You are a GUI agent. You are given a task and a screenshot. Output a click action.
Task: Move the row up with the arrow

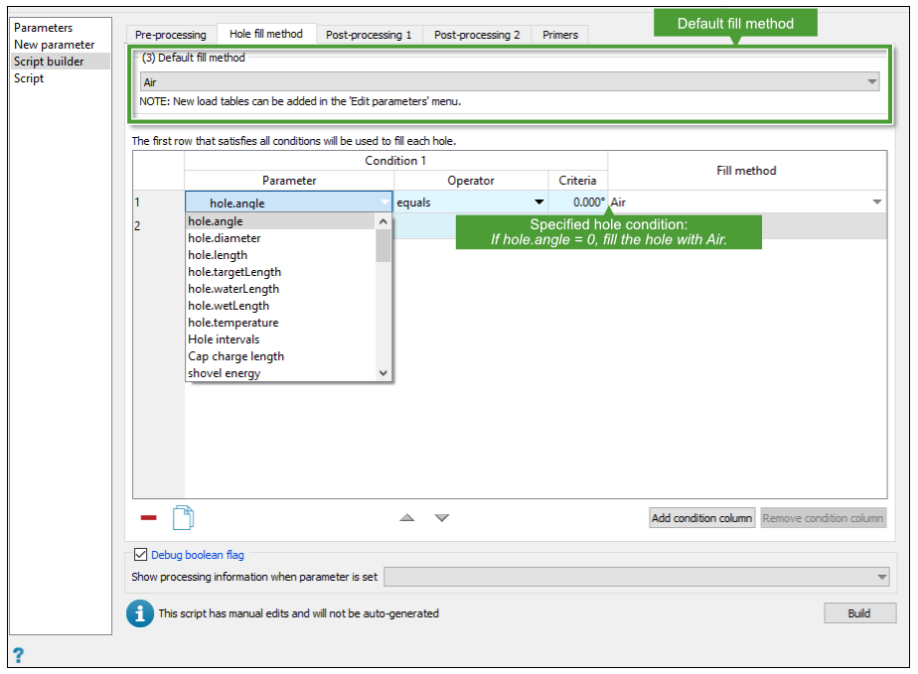(407, 517)
